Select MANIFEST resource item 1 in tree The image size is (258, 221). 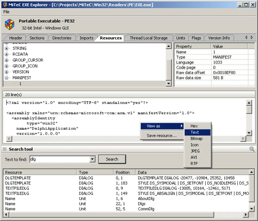pyautogui.click(x=20, y=84)
